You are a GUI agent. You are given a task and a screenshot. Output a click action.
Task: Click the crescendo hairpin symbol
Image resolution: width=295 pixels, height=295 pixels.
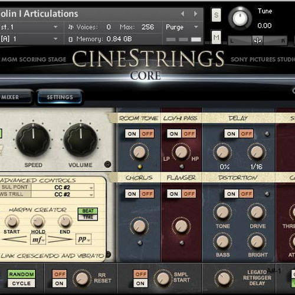(x=15, y=240)
